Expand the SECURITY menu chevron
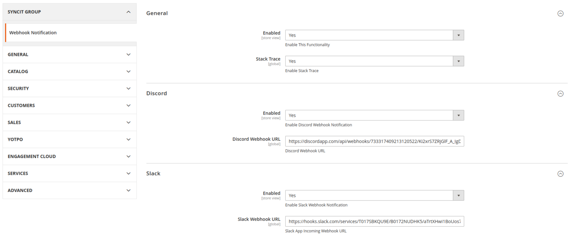Image resolution: width=570 pixels, height=242 pixels. pos(128,88)
